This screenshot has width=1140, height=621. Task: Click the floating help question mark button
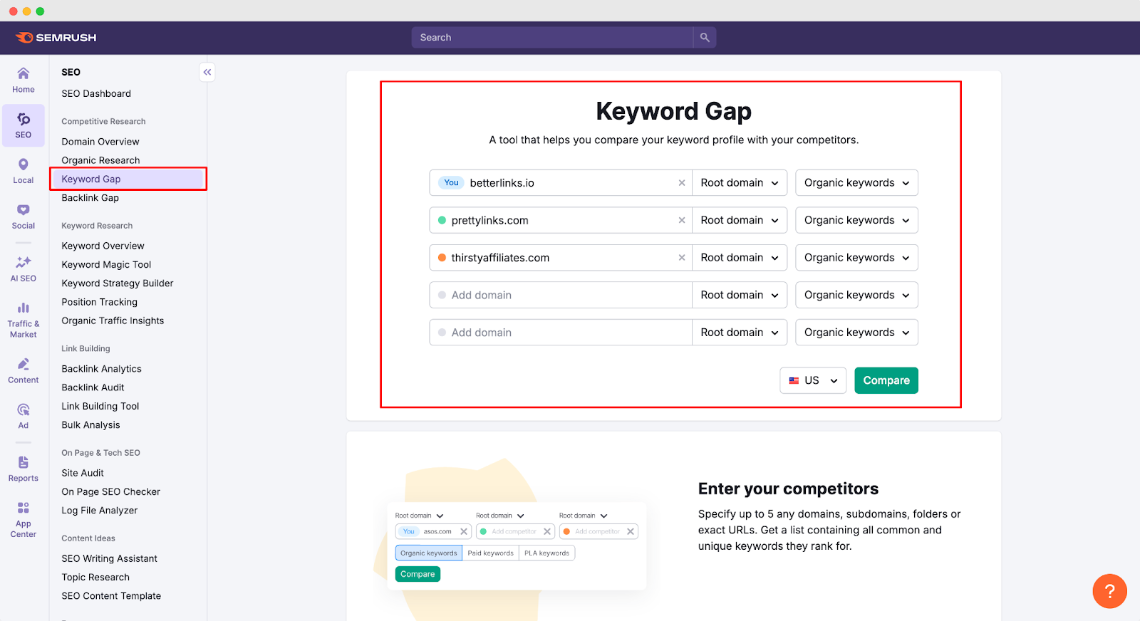coord(1109,591)
